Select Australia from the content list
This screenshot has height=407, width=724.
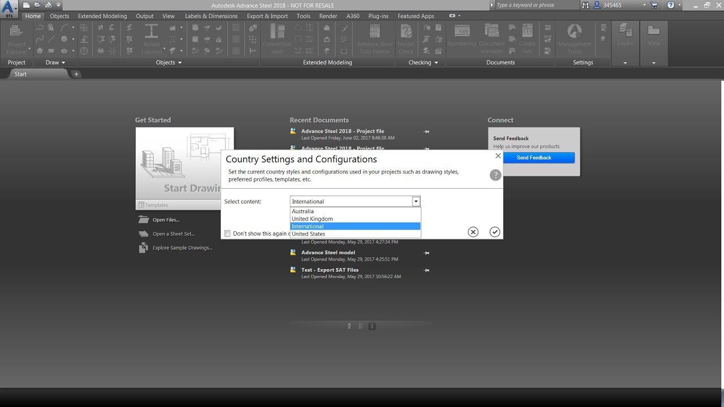(x=355, y=211)
